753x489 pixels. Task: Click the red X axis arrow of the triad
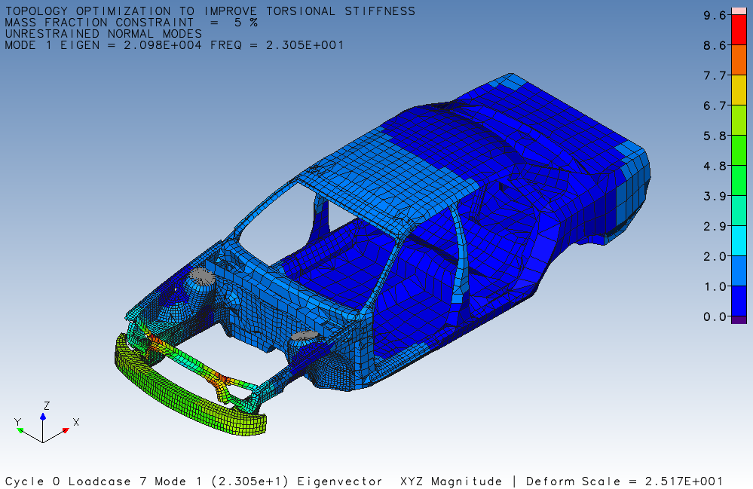[x=66, y=430]
